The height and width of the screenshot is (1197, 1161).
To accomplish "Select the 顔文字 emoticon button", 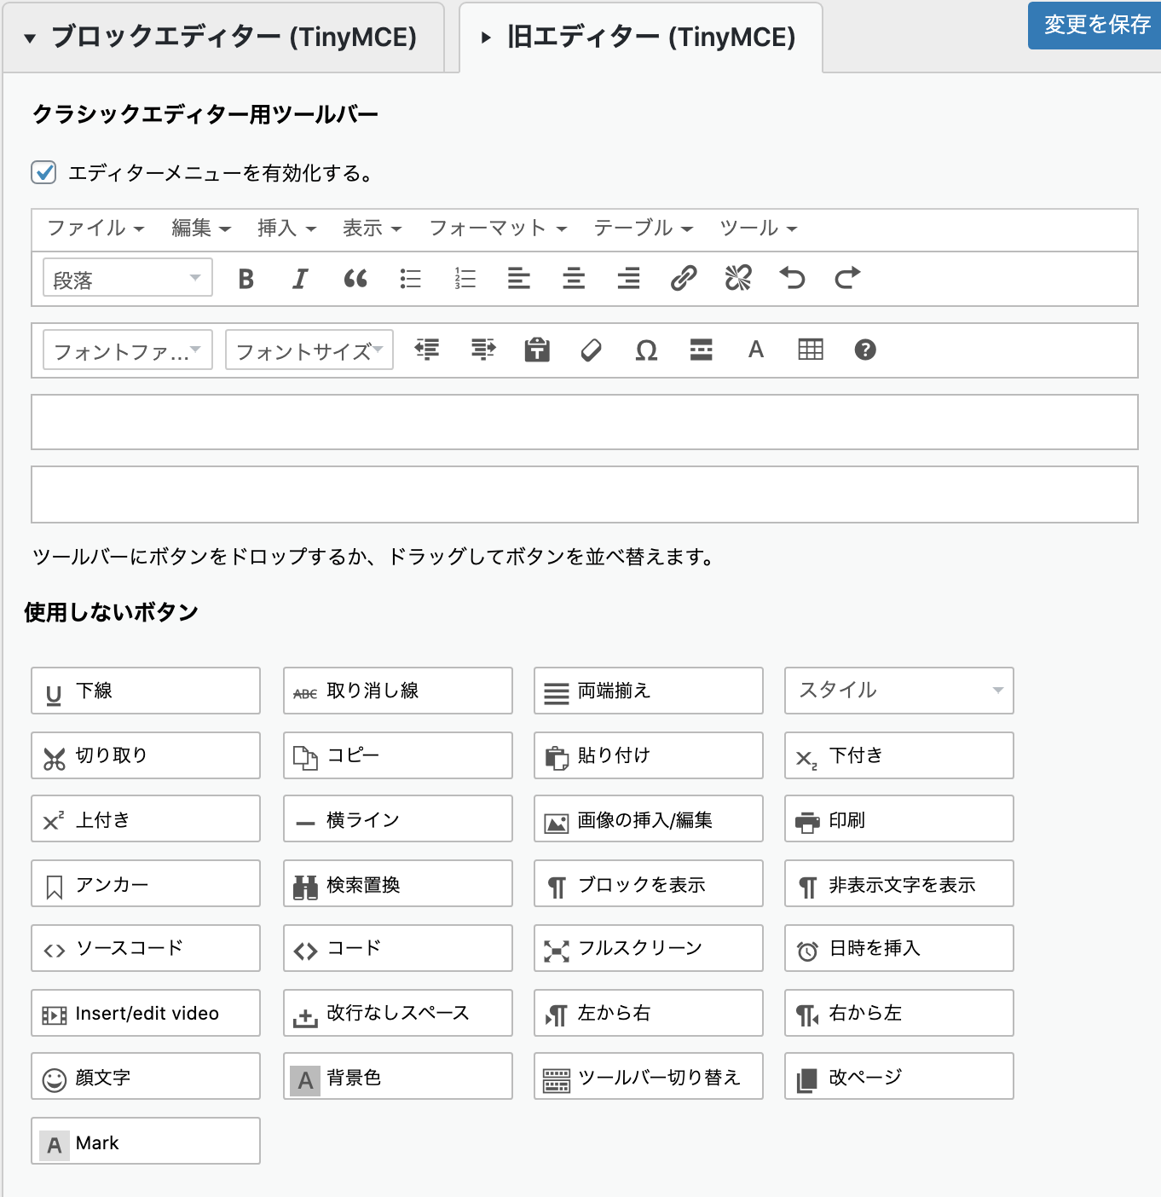I will point(146,1076).
